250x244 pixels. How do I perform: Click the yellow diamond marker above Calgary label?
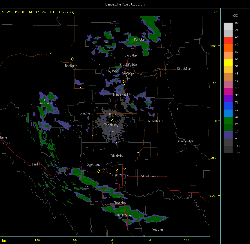click(x=117, y=171)
